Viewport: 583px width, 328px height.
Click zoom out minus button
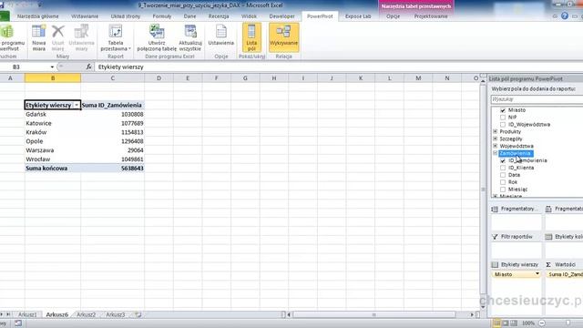coord(542,323)
